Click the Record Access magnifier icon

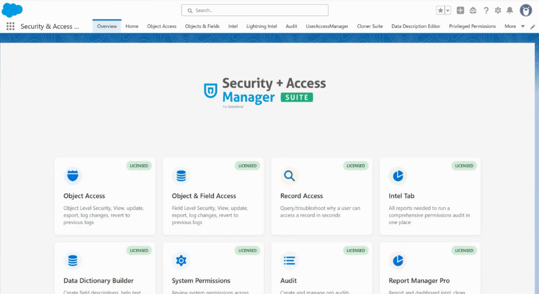coord(289,176)
